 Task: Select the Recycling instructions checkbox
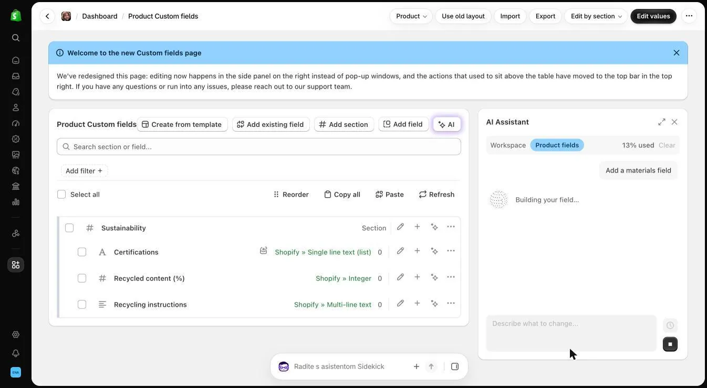tap(82, 305)
